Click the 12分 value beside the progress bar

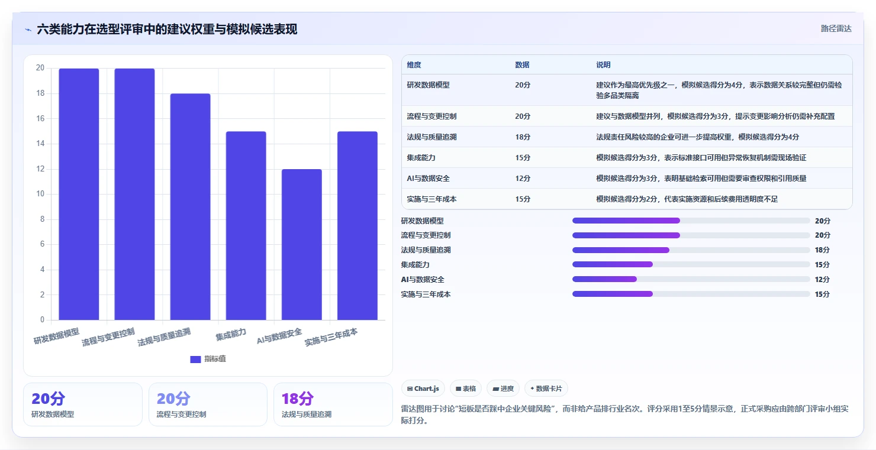822,279
